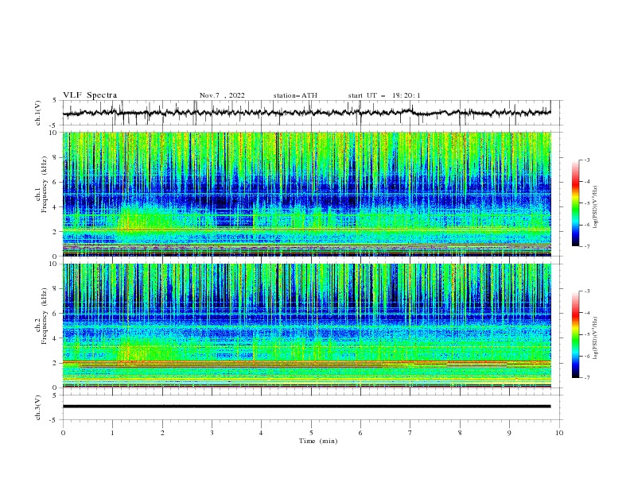Click the "VLF Spectra" plot title

pos(90,95)
